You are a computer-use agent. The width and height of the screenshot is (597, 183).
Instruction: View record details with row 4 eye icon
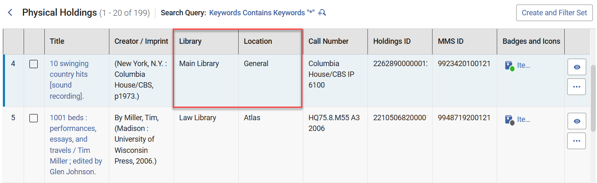(576, 67)
